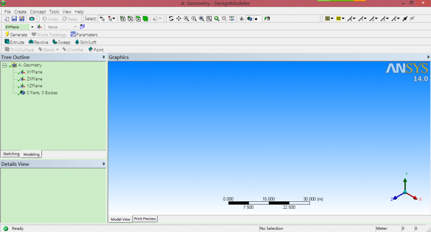Click the Generate button
This screenshot has width=431, height=232.
[16, 34]
